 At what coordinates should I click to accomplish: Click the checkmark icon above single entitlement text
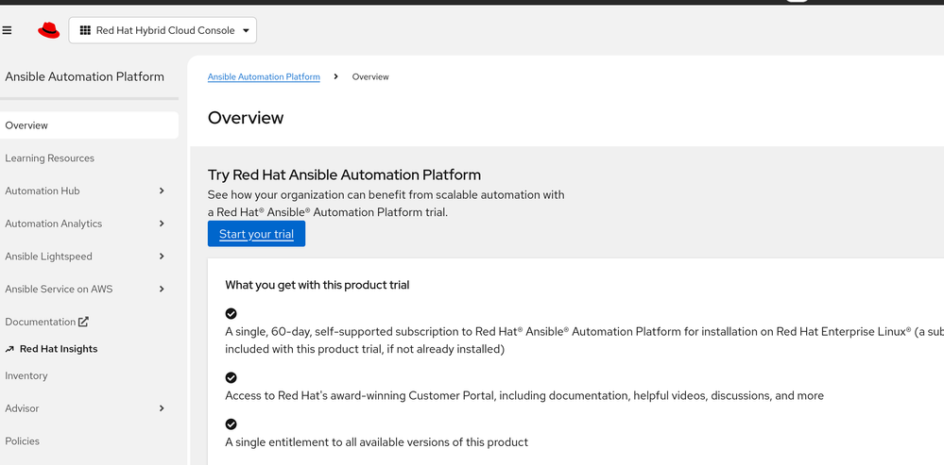231,424
